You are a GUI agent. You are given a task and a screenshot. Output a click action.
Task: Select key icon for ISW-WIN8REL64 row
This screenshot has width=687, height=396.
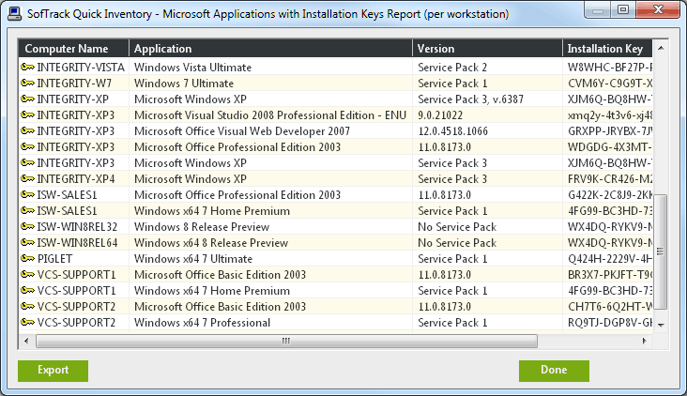pyautogui.click(x=27, y=243)
